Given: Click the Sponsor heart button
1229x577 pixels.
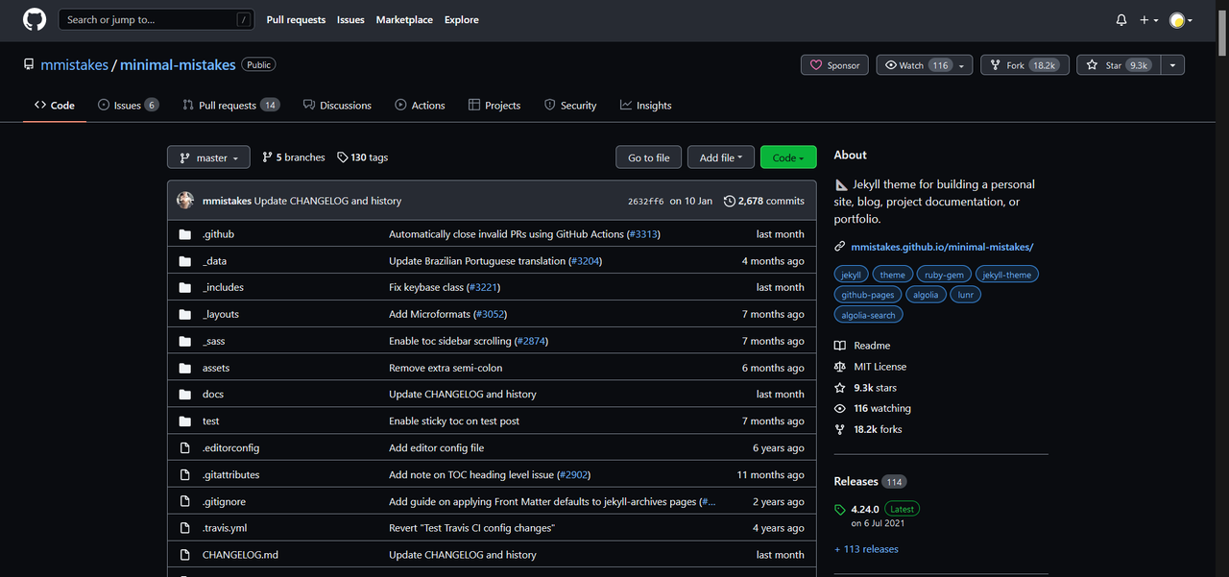Looking at the screenshot, I should [x=834, y=65].
